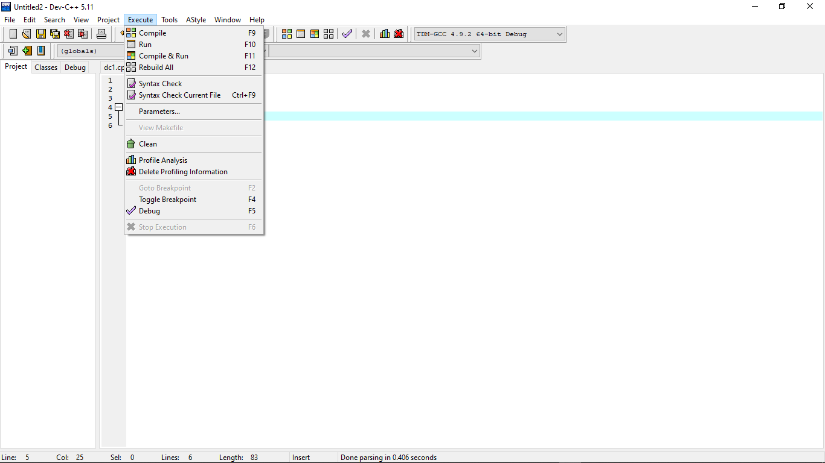
Task: Close the open Execute menu
Action: [x=140, y=20]
